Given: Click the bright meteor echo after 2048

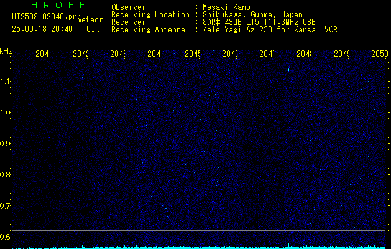Looking at the screenshot, I should (x=316, y=87).
